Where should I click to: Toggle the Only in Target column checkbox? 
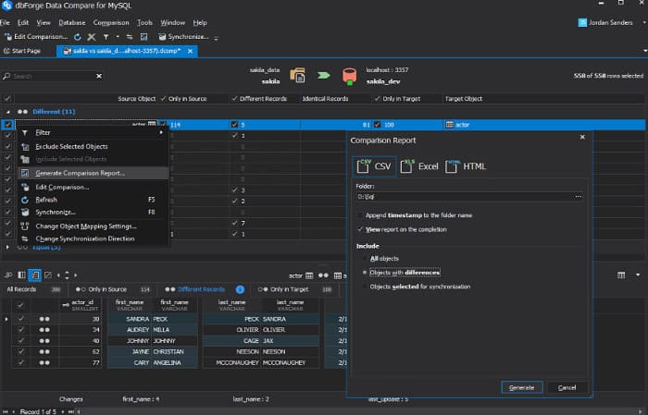(377, 99)
